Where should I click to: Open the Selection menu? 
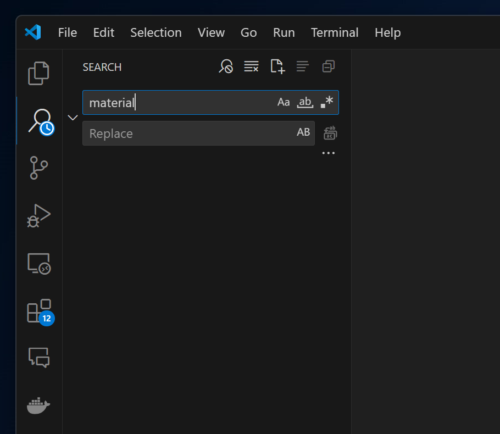click(x=155, y=32)
